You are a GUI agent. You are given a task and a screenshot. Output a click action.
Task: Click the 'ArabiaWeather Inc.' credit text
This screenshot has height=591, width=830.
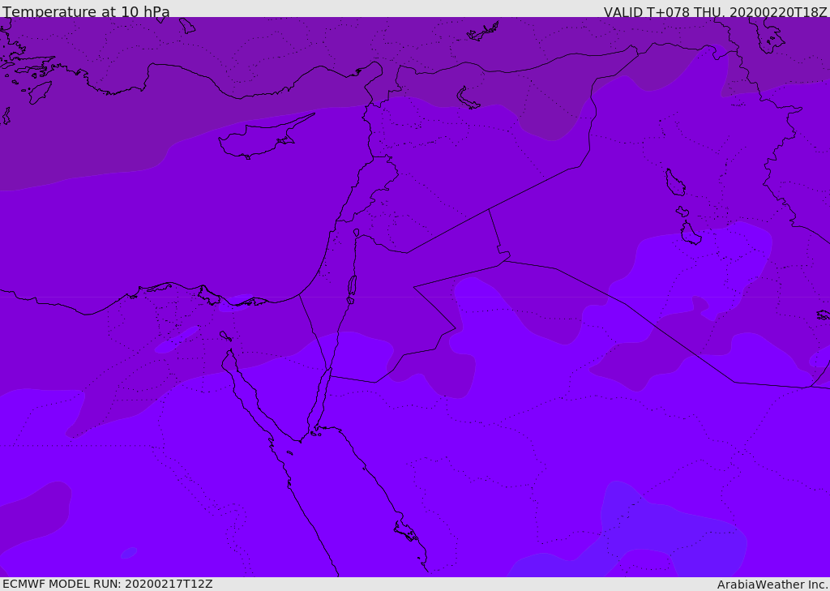point(772,585)
